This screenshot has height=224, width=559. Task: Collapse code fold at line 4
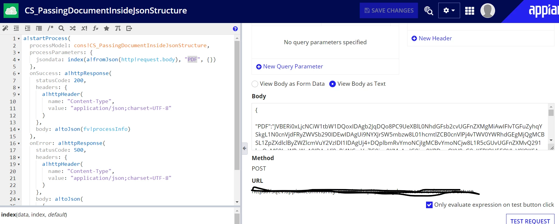19,60
